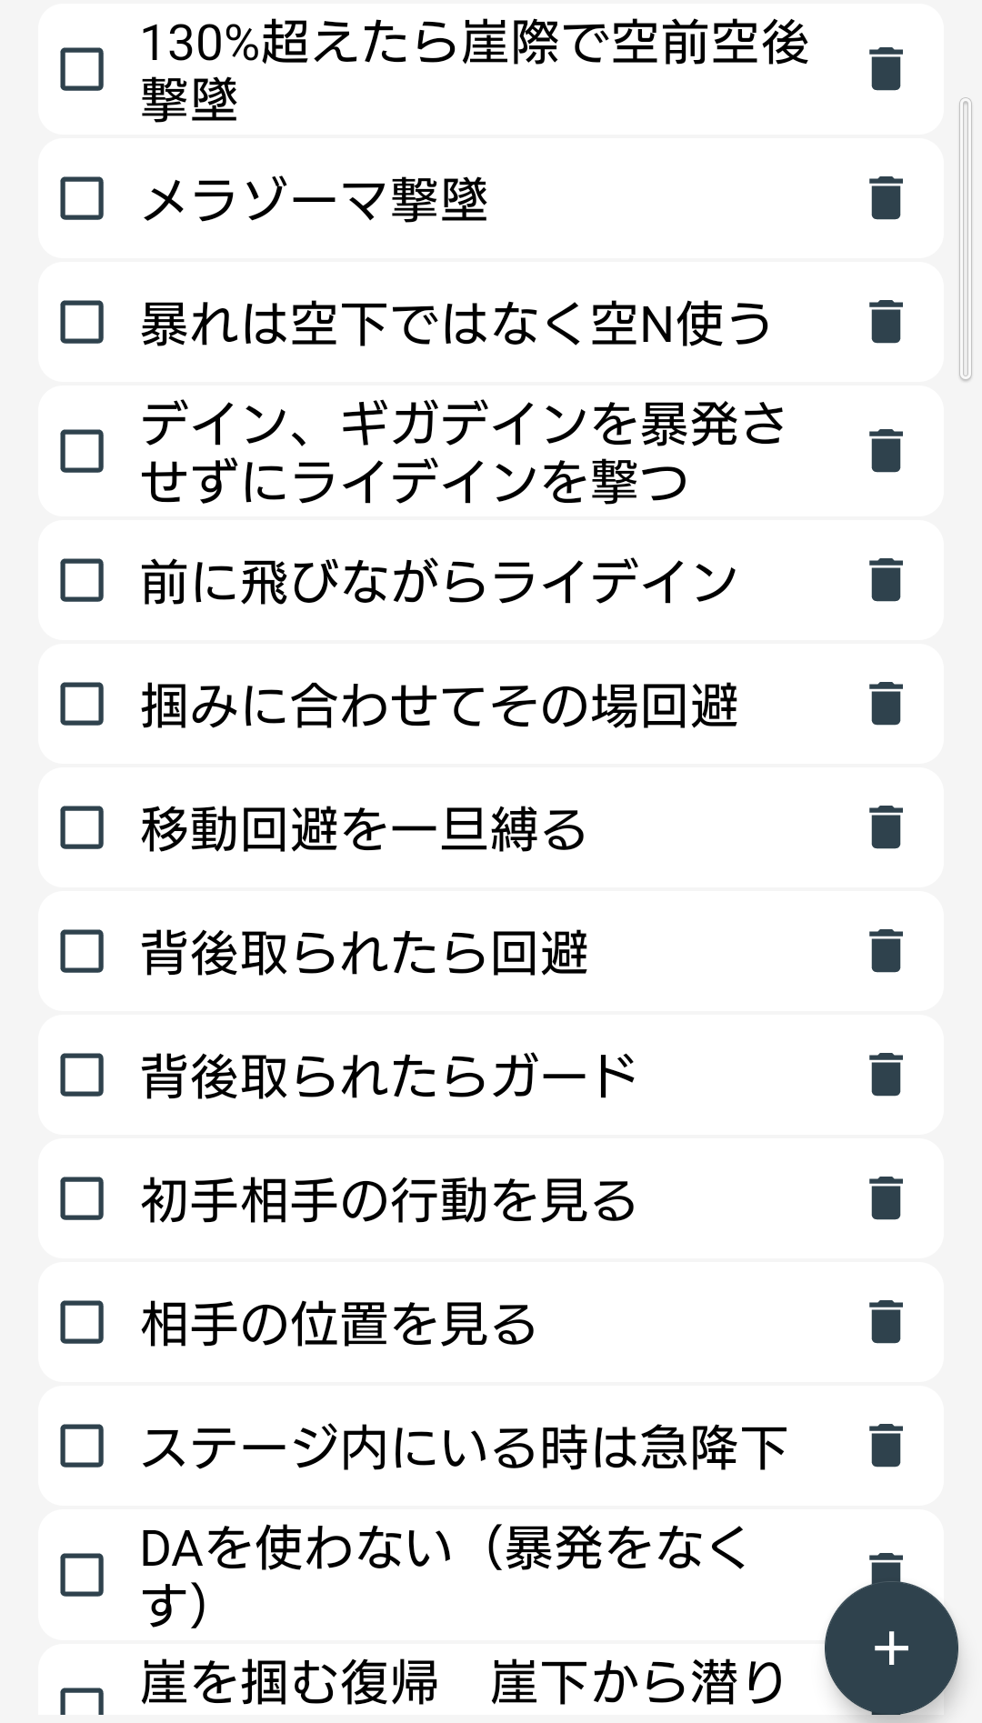The height and width of the screenshot is (1723, 982).
Task: Delete the 背後取られたらガード task
Action: tap(886, 1075)
